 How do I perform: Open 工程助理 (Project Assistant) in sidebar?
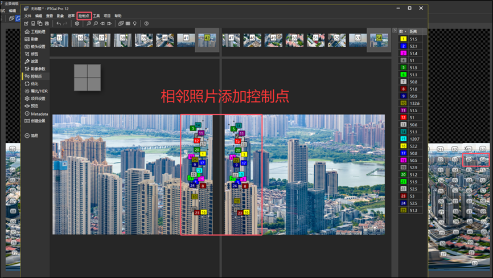[35, 32]
